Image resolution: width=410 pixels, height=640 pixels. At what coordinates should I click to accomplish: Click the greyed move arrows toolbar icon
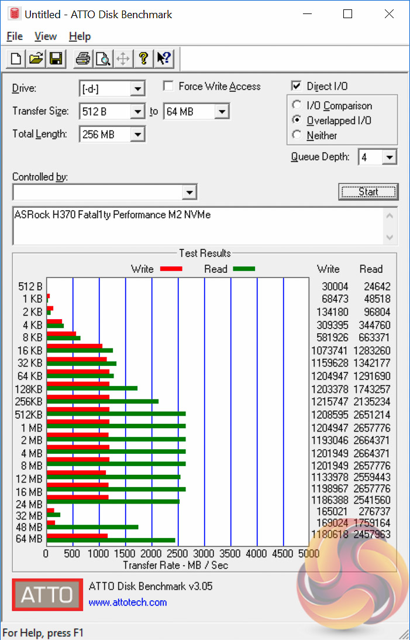(123, 59)
